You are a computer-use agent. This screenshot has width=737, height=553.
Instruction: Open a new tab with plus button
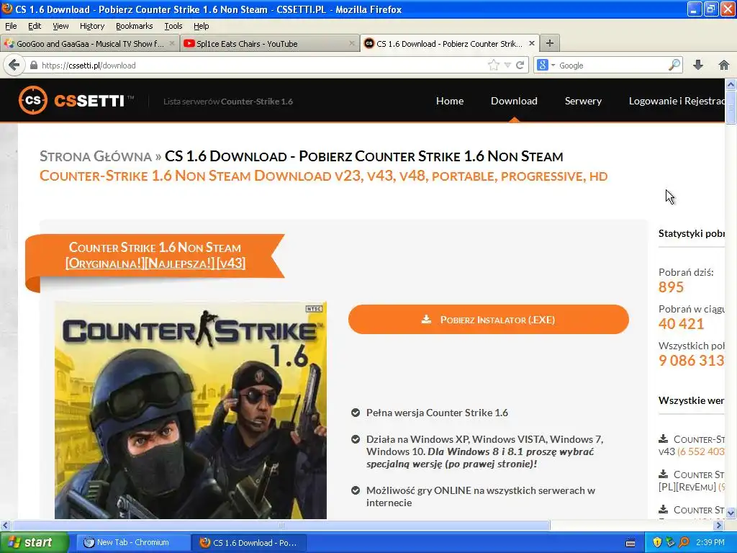pyautogui.click(x=549, y=43)
